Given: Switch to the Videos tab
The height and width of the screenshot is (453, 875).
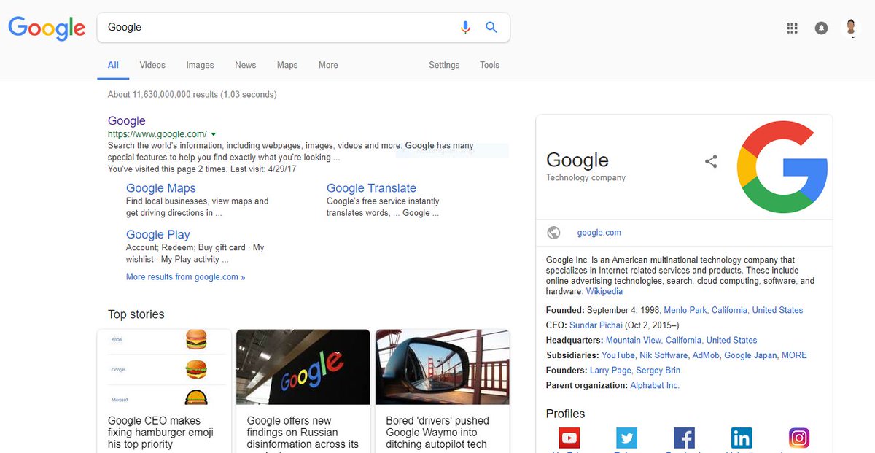Looking at the screenshot, I should 152,65.
